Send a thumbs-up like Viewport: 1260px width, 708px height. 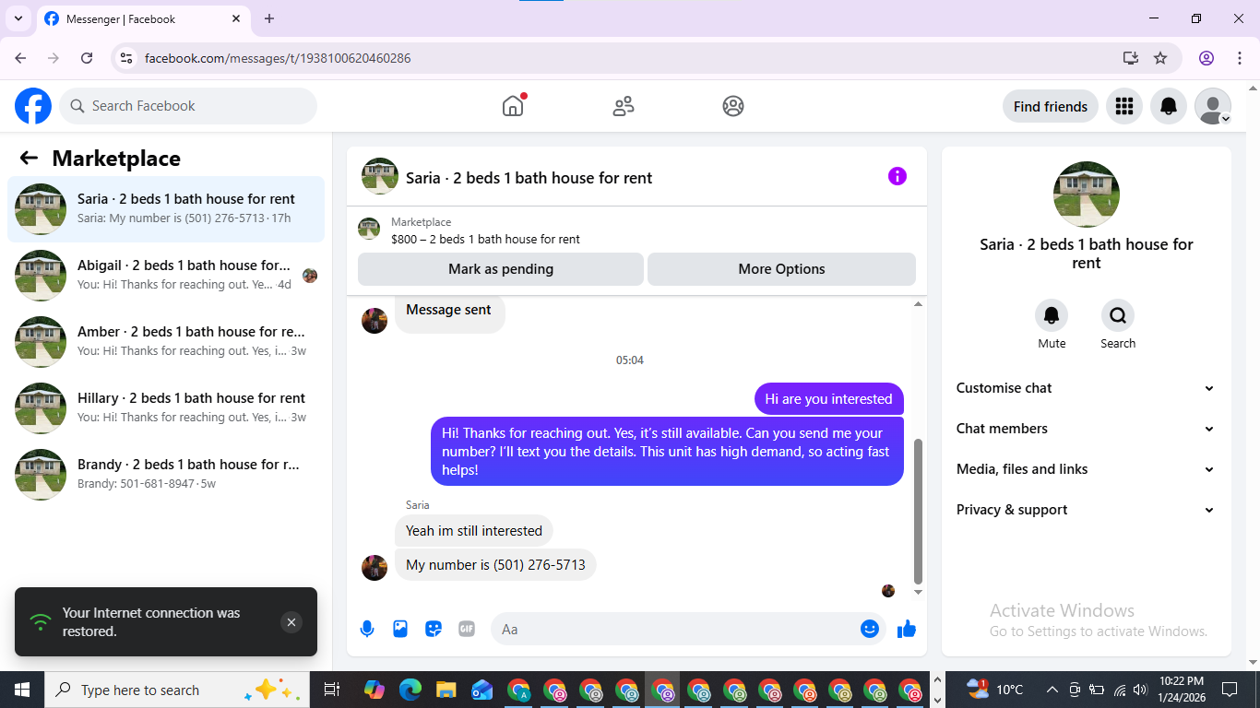pos(907,629)
